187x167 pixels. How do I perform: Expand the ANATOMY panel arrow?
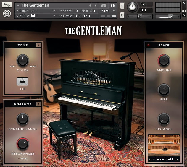pos(38,104)
